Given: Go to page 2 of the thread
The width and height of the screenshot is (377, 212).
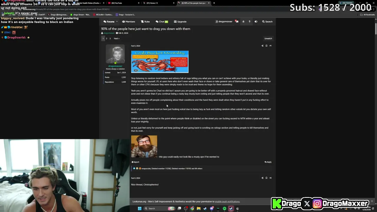Looking at the screenshot, I should pos(107,39).
